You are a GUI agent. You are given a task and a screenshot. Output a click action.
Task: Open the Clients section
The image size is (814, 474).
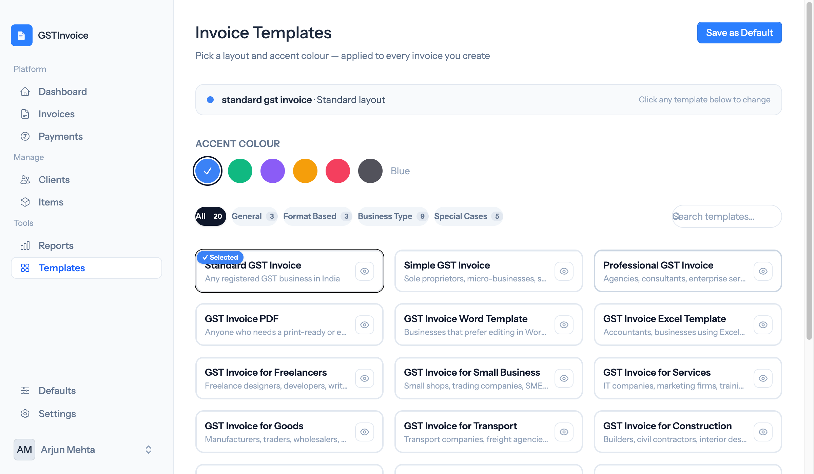click(x=86, y=180)
